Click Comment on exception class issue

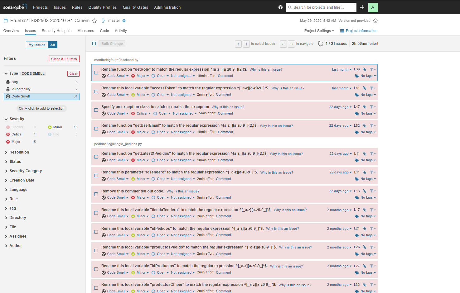(x=225, y=113)
